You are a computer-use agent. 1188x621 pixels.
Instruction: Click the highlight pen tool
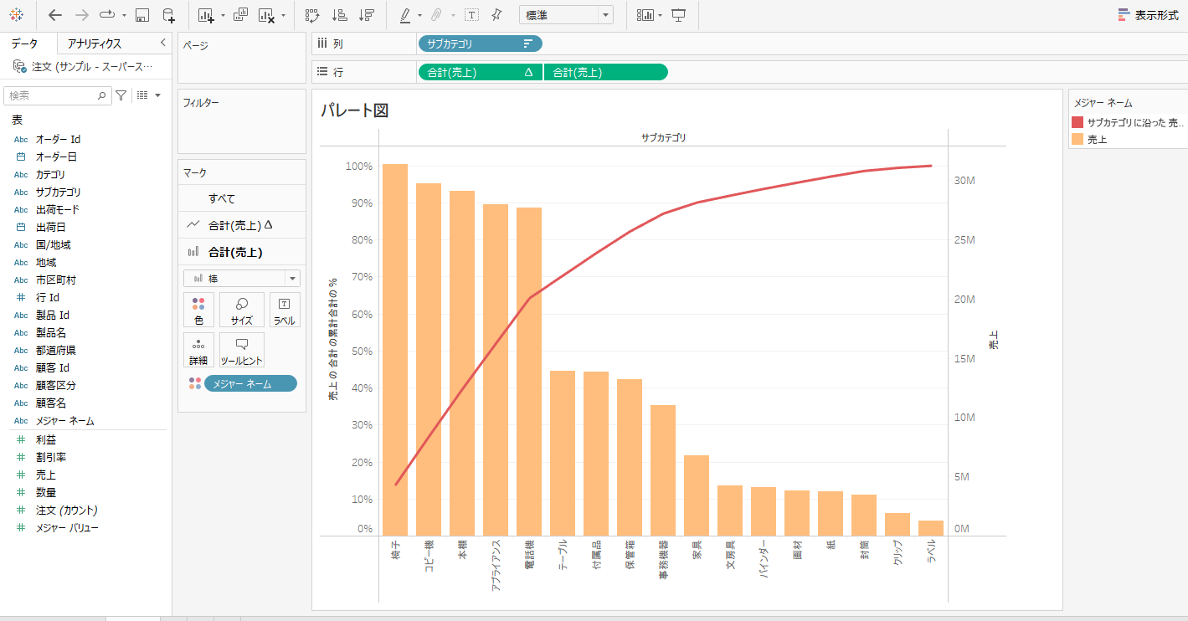(404, 15)
